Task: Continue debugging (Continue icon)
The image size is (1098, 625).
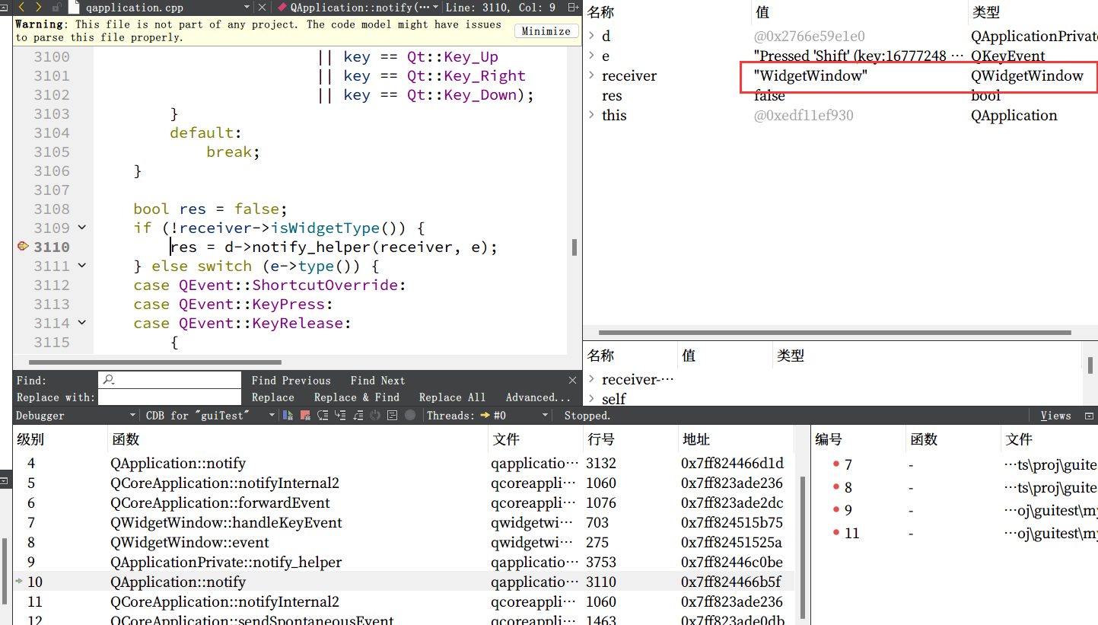Action: 288,416
